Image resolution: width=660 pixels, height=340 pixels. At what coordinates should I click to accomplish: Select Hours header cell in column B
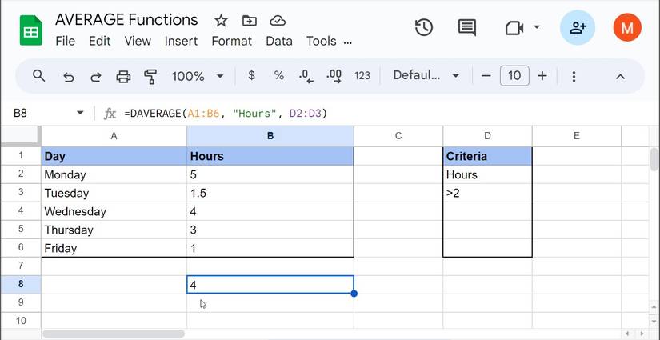pos(270,156)
